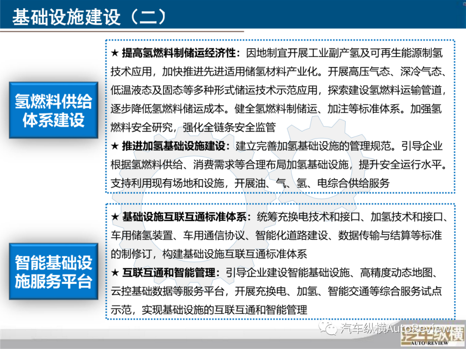Click the bold heading 互联互通和智能管理
Image resolution: width=466 pixels, height=349 pixels.
point(171,273)
